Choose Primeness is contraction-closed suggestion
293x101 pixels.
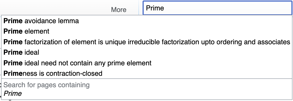[147, 73]
